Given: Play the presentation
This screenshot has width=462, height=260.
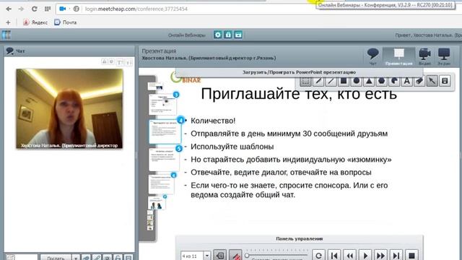Looking at the screenshot, I should pos(365,256).
